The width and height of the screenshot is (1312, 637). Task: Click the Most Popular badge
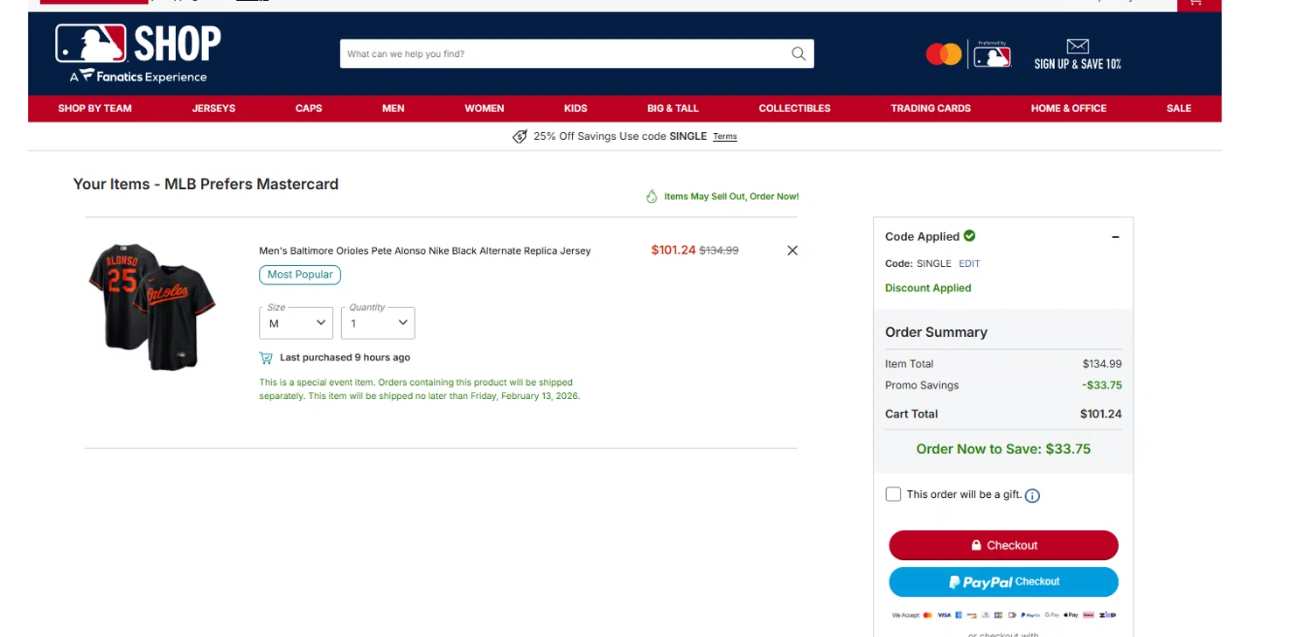[x=300, y=275]
